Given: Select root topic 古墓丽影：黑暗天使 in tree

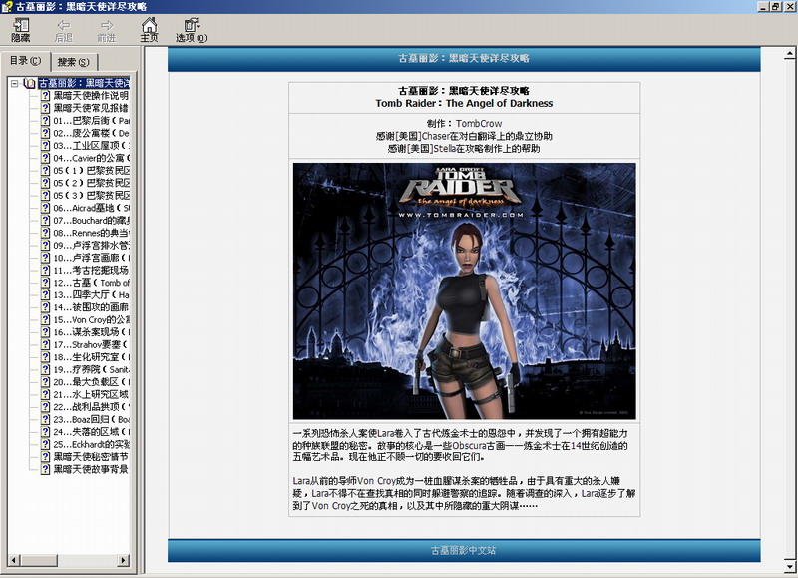Looking at the screenshot, I should [x=84, y=83].
